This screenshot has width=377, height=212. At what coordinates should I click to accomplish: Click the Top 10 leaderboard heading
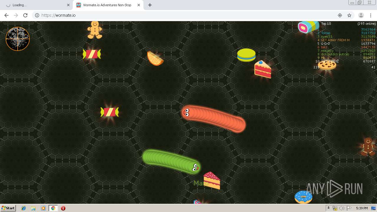(x=326, y=24)
